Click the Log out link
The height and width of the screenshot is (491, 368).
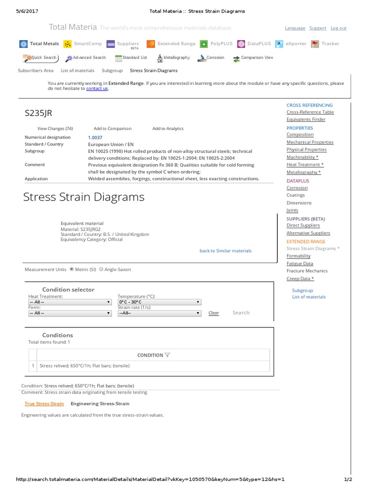pyautogui.click(x=339, y=28)
